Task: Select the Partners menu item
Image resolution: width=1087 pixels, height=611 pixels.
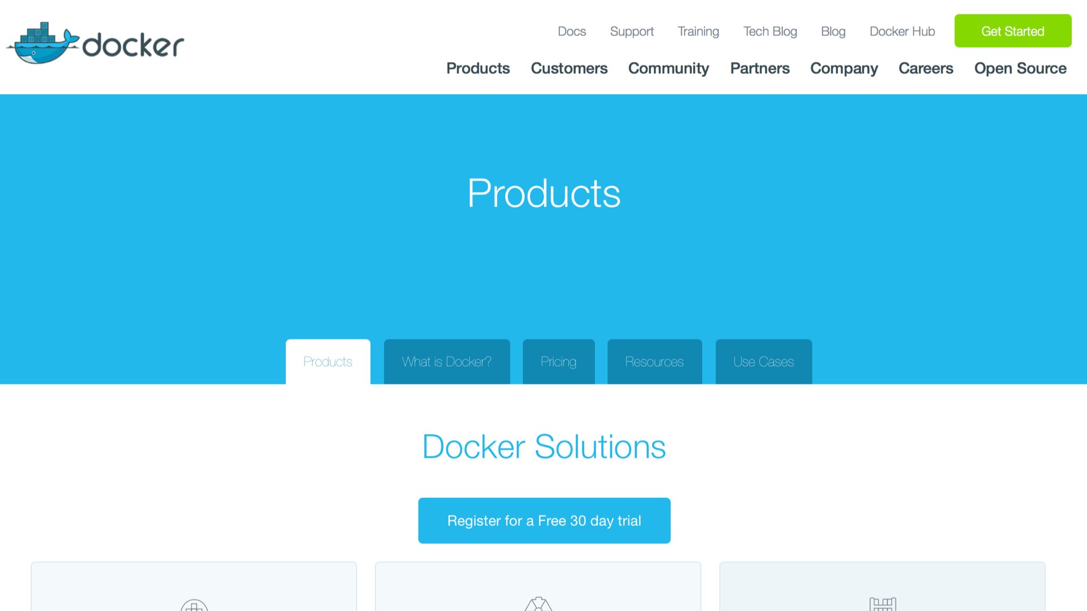Action: point(760,68)
